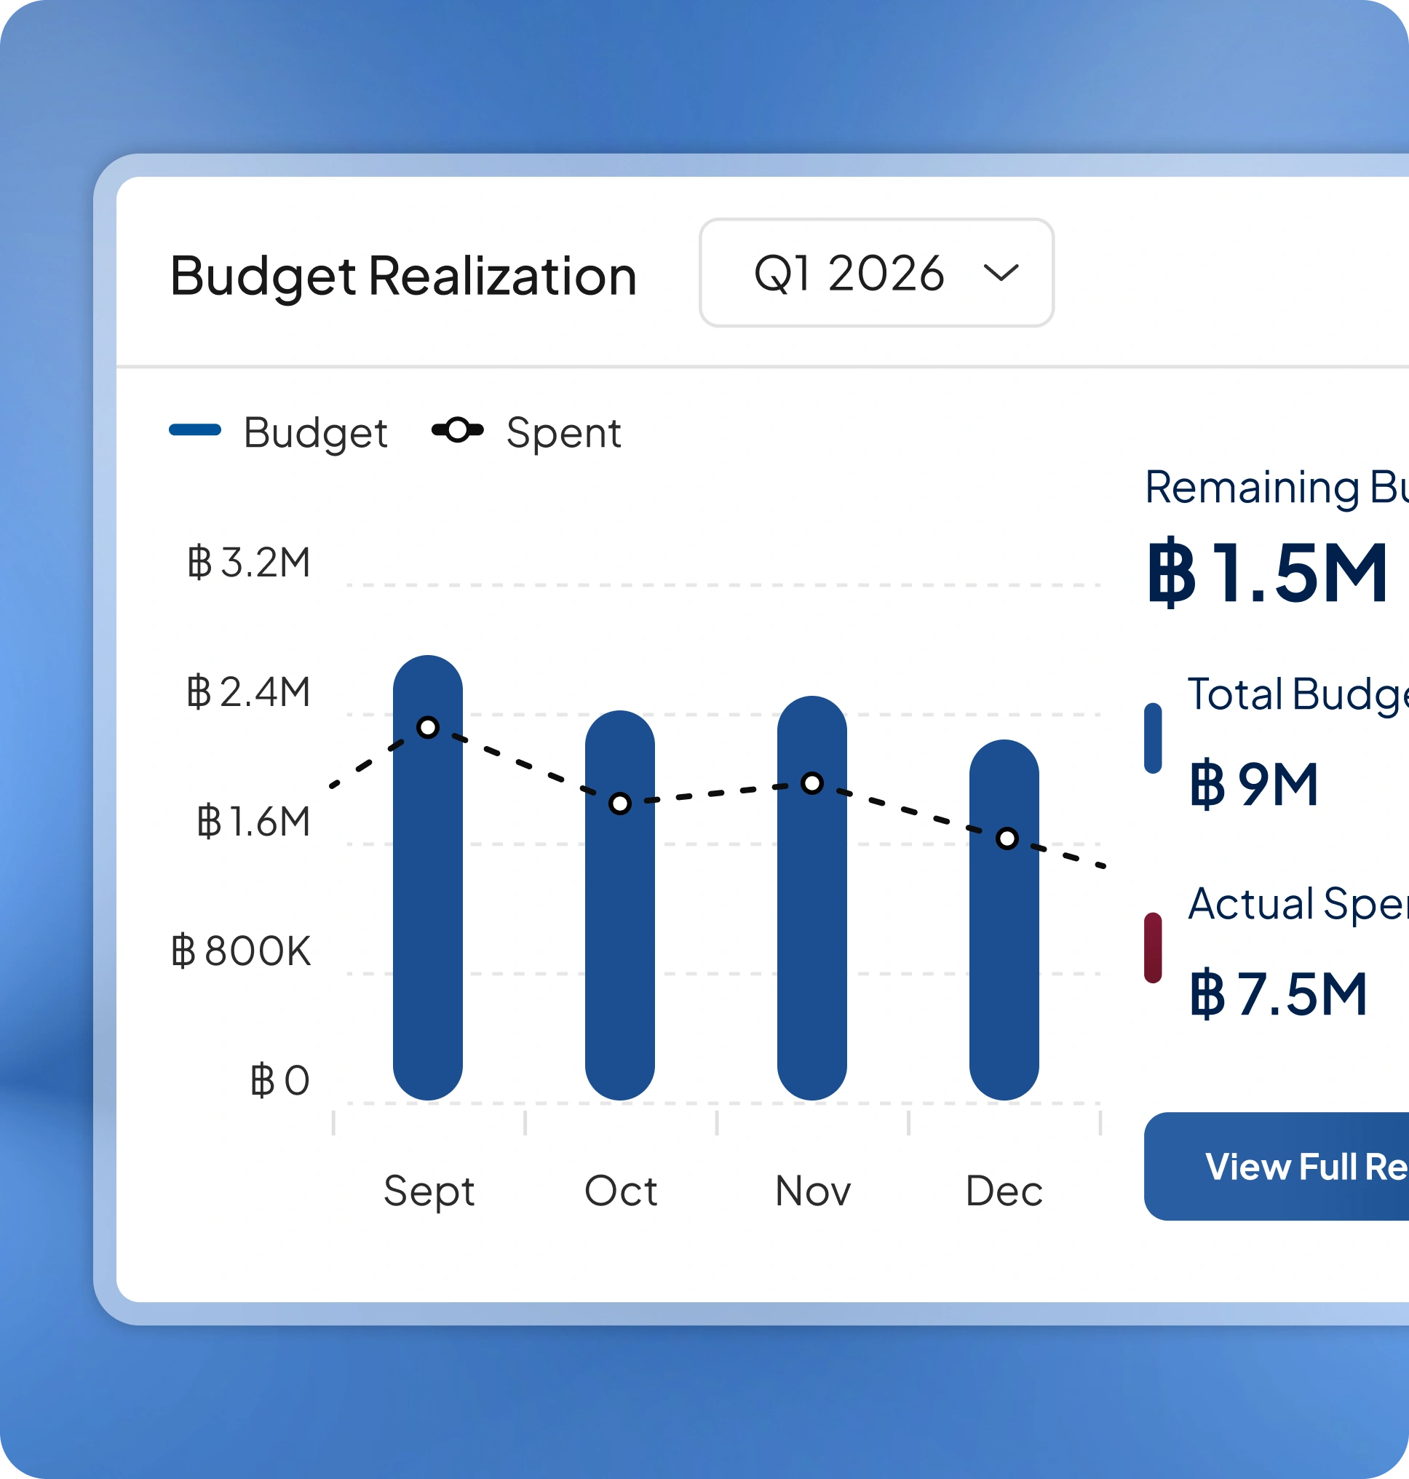This screenshot has height=1479, width=1409.
Task: Toggle the Budget legend line icon
Action: 195,429
